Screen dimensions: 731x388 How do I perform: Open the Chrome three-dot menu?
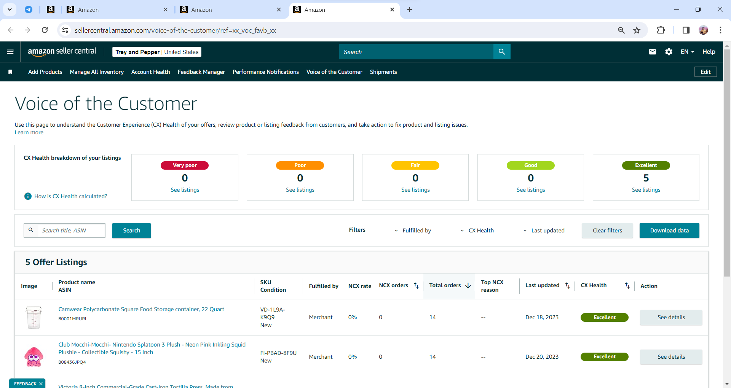[x=720, y=30]
